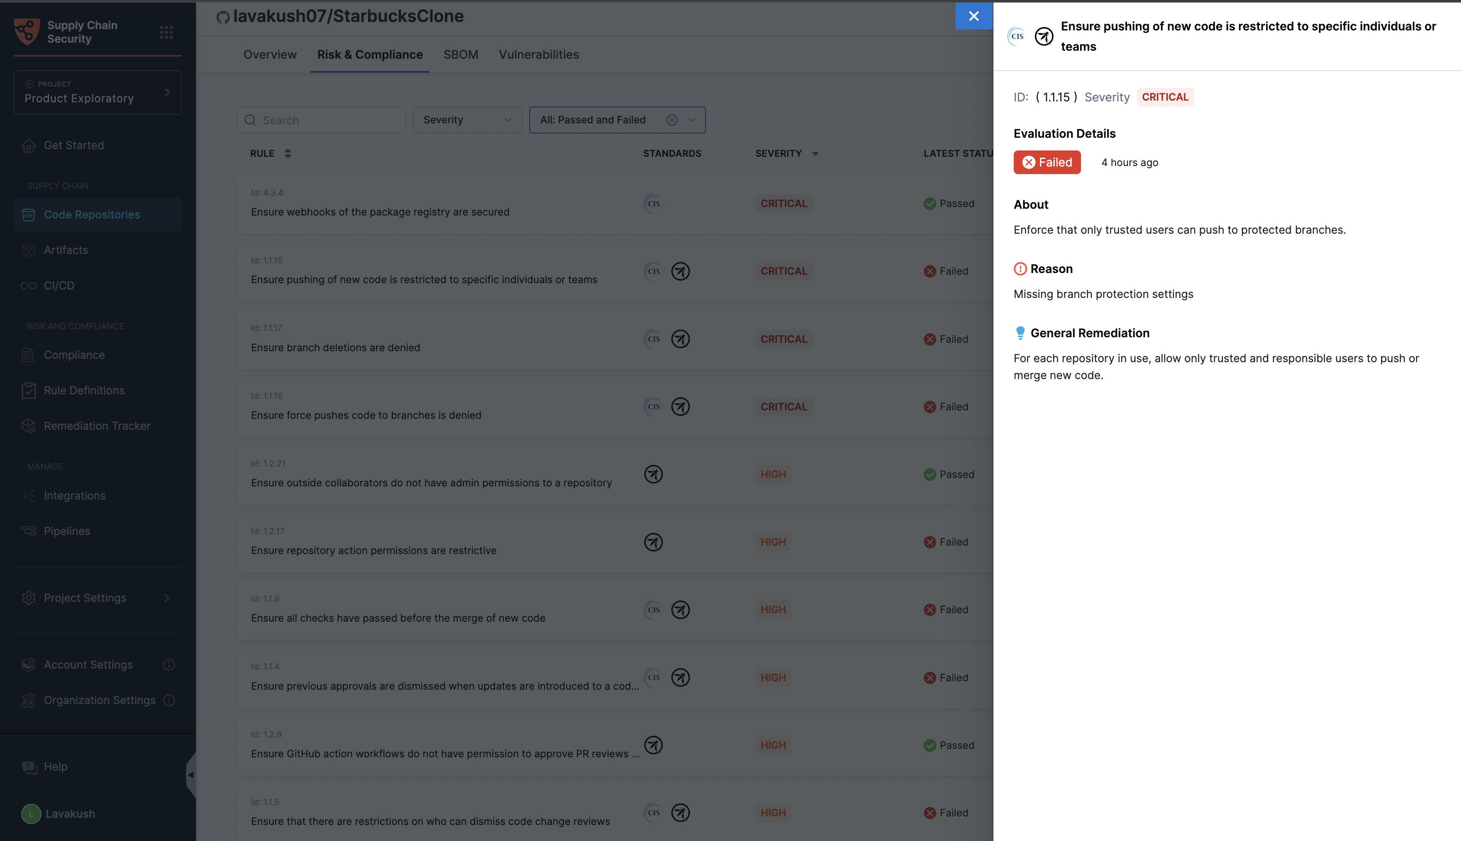Collapse the left sidebar navigation
The height and width of the screenshot is (841, 1461).
click(191, 775)
